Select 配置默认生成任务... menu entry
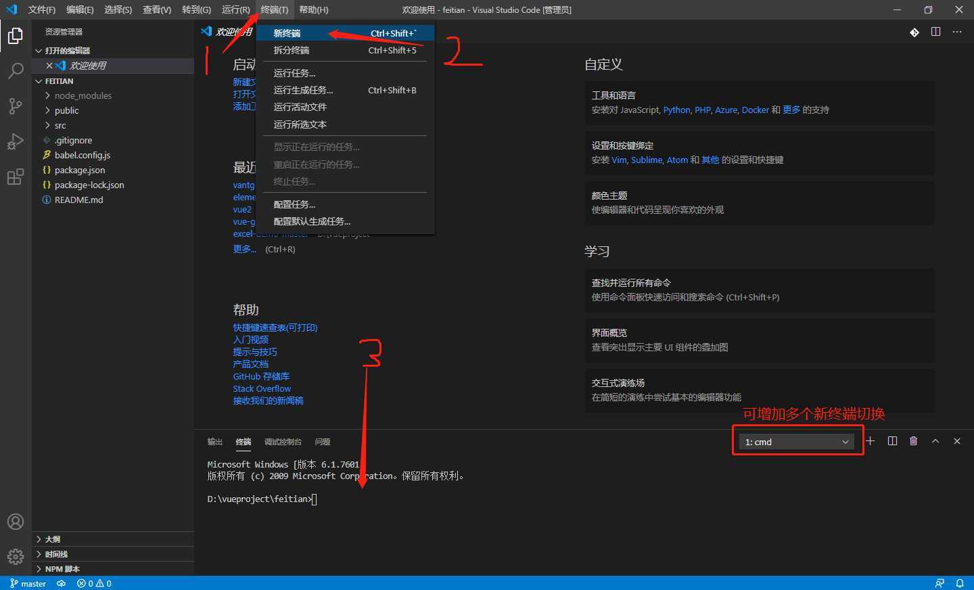 (345, 221)
